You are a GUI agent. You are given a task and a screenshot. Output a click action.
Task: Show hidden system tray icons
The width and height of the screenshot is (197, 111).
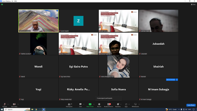tap(179, 109)
